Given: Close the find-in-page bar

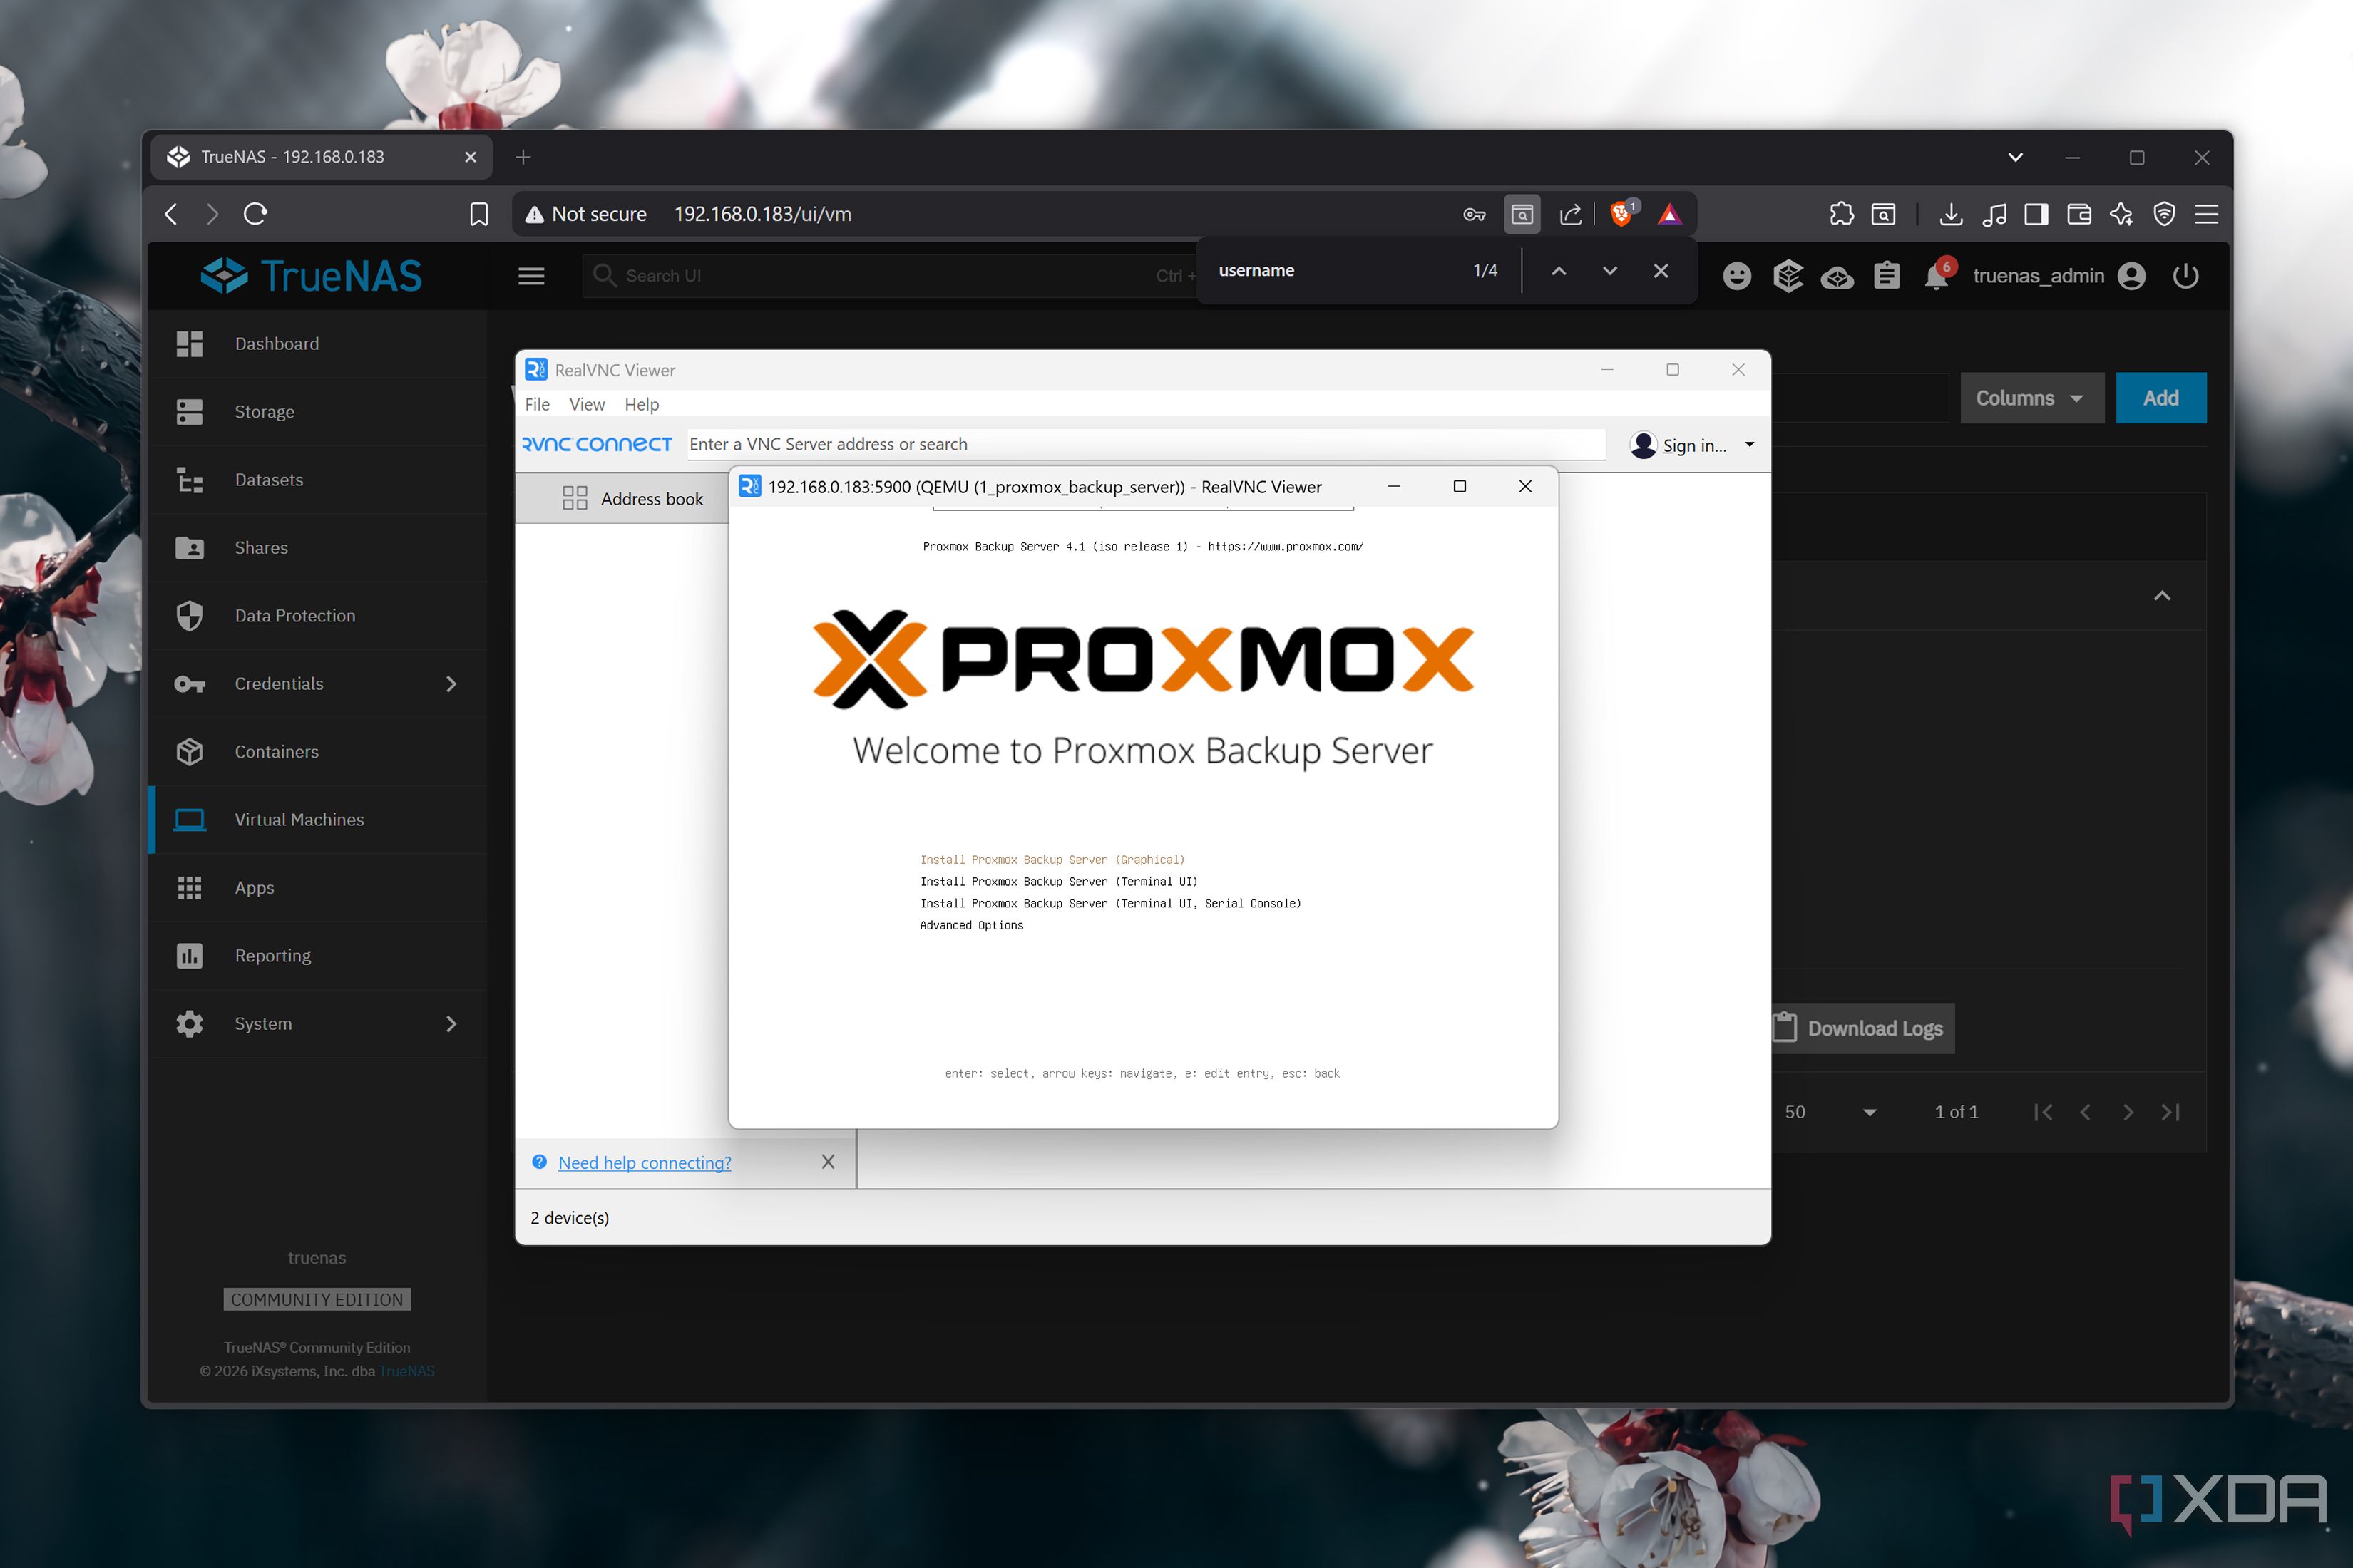Looking at the screenshot, I should click(x=1661, y=271).
